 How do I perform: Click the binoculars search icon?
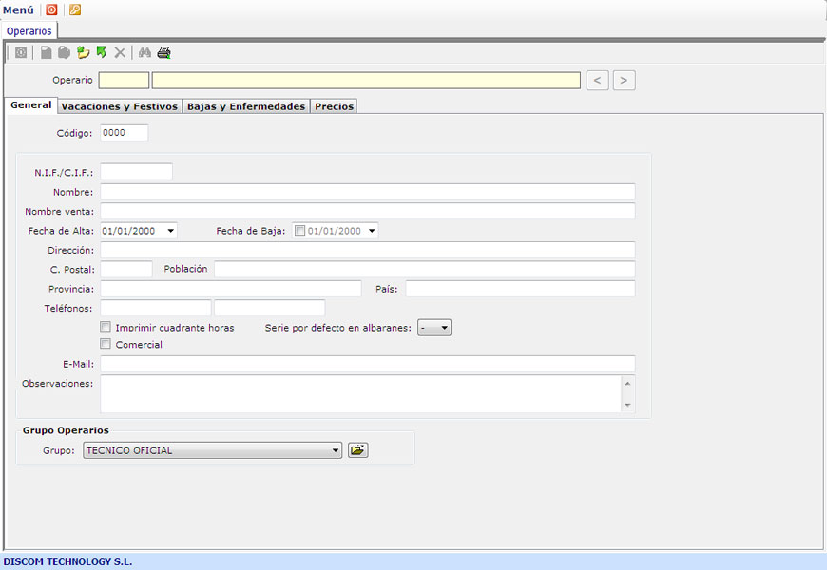[144, 53]
